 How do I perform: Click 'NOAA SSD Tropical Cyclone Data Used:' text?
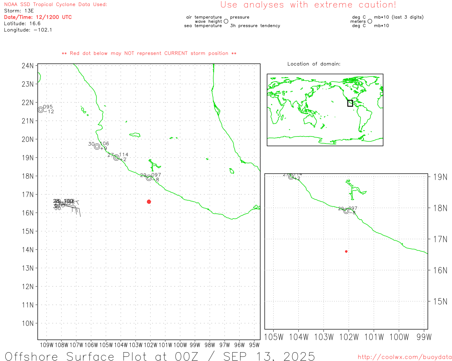coord(55,5)
